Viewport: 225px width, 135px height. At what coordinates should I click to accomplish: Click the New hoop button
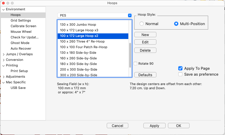[x=145, y=35]
